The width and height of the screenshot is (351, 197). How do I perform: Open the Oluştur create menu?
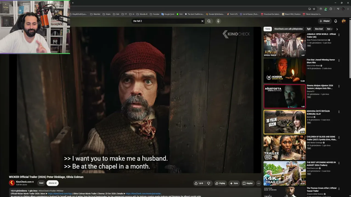pos(324,21)
